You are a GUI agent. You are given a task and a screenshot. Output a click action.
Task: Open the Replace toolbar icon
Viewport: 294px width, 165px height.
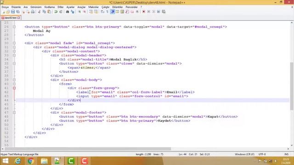point(73,12)
